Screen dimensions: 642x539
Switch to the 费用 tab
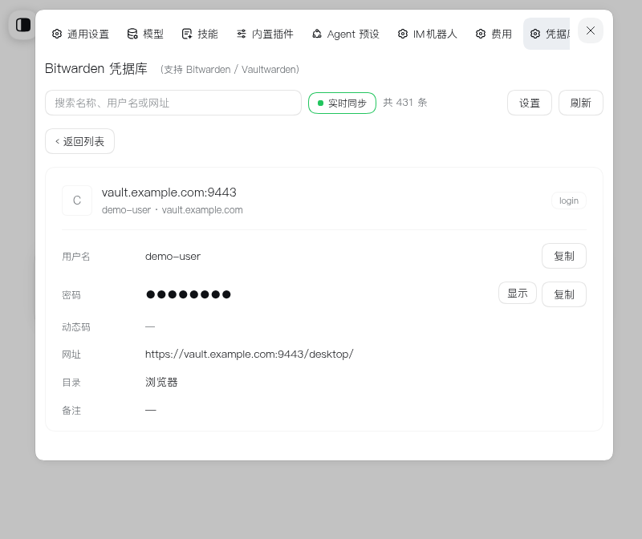[494, 34]
